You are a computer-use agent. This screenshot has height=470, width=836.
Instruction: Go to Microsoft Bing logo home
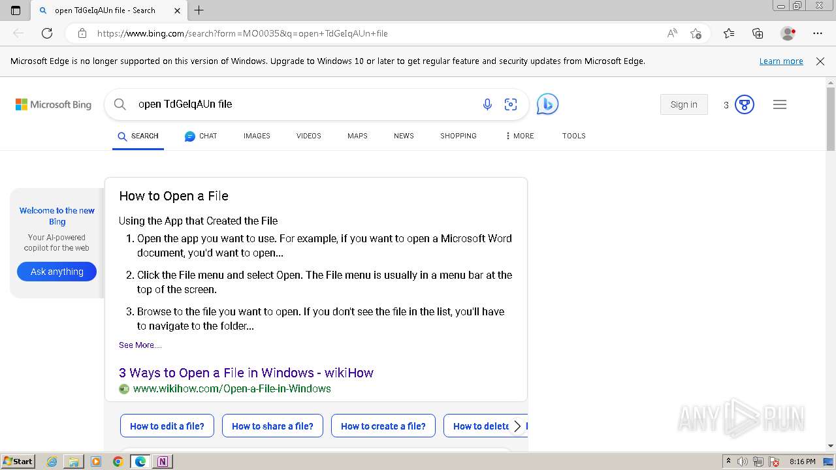(x=54, y=104)
